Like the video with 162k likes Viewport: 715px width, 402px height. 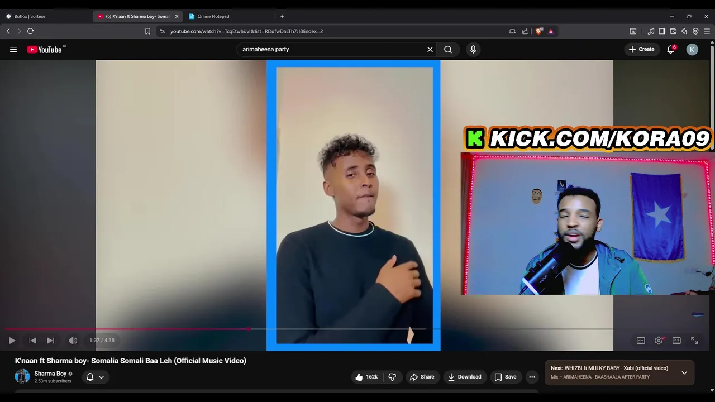point(367,377)
